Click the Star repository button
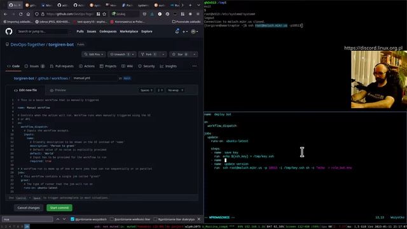407x229 pixels. (179, 54)
